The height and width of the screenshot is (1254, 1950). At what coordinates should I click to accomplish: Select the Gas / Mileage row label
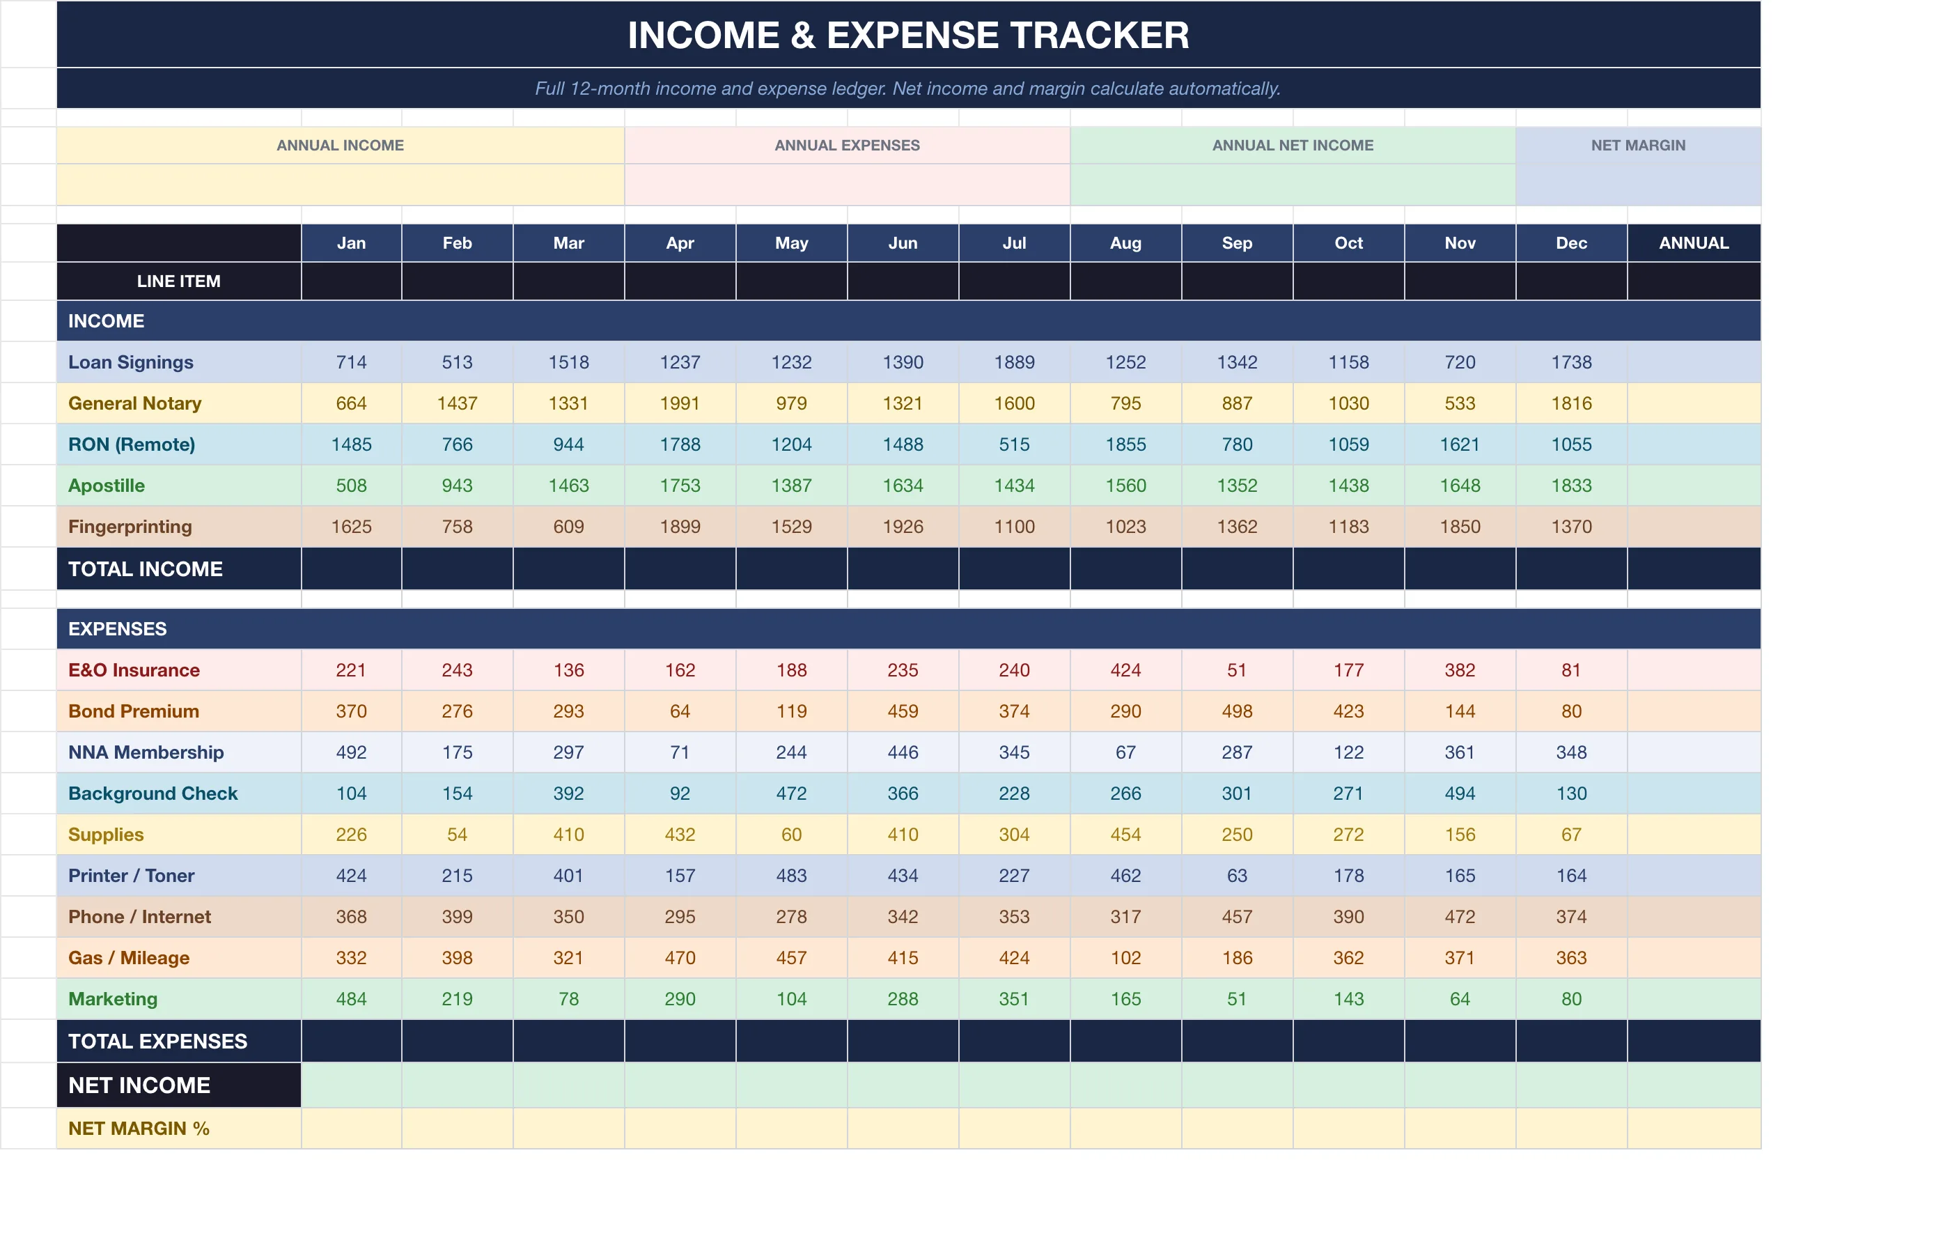click(x=178, y=958)
